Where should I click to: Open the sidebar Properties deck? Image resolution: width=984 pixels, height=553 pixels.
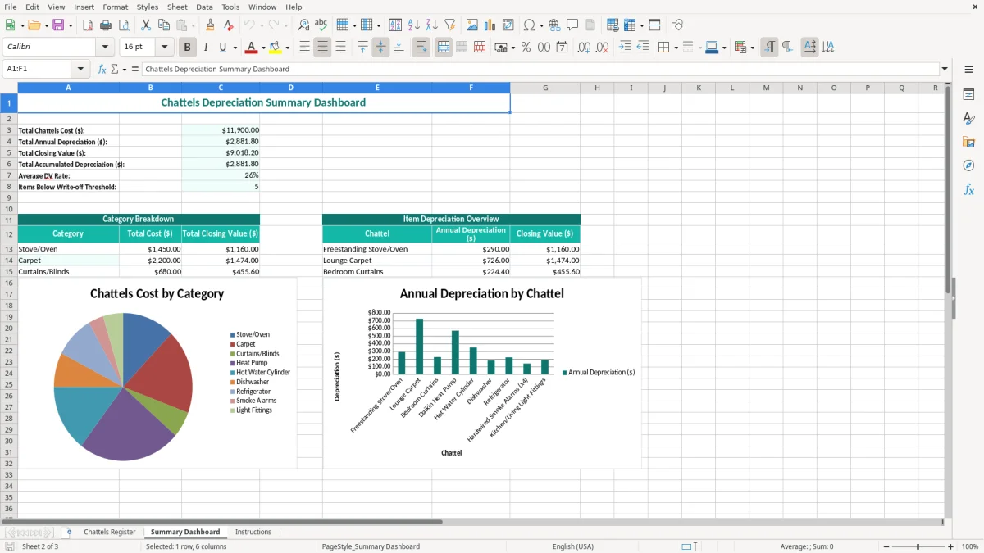coord(968,95)
